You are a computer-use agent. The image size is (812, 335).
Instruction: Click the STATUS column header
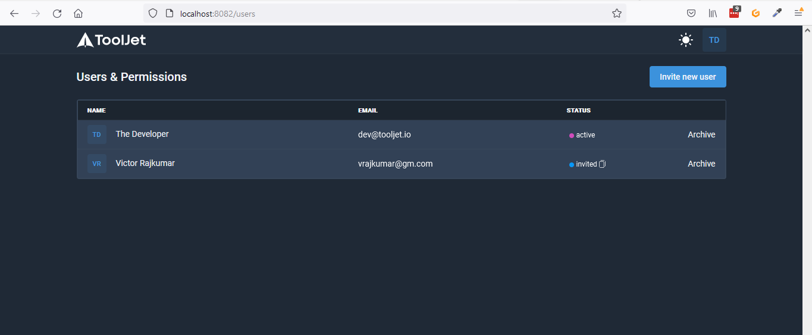[579, 111]
